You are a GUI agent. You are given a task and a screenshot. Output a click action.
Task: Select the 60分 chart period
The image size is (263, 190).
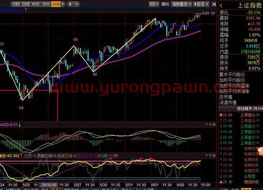36,4
